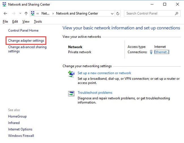Click the new connection setup icon
This screenshot has width=184, height=143.
point(71,74)
